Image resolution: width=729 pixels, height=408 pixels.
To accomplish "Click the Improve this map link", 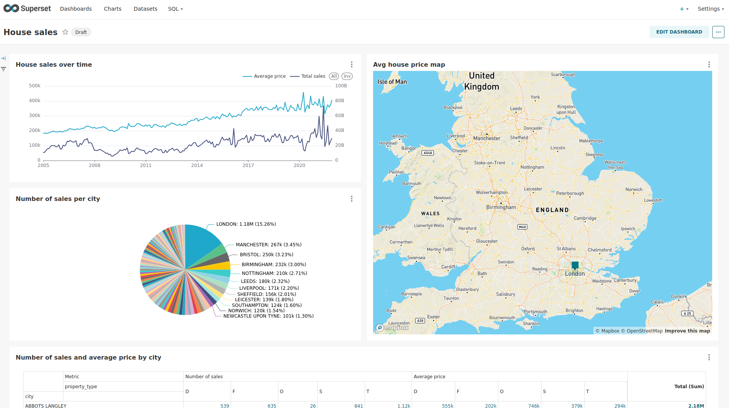I will pos(687,331).
